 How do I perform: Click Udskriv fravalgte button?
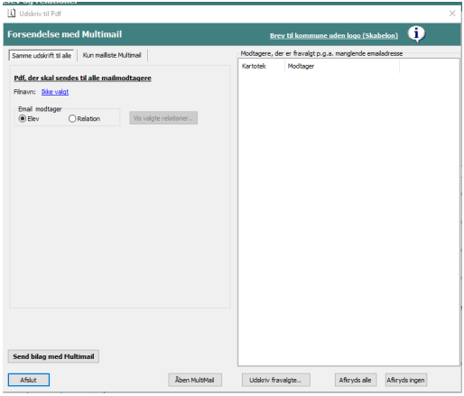[276, 380]
